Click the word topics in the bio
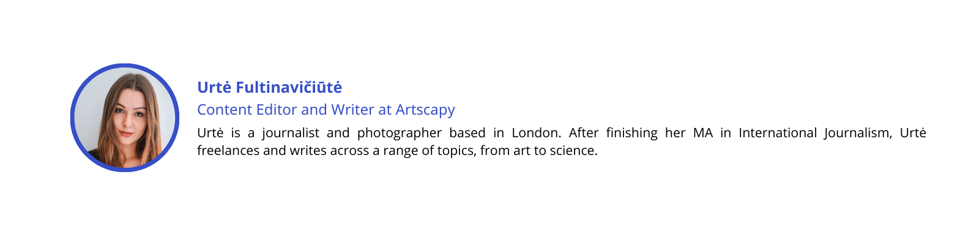 (456, 151)
